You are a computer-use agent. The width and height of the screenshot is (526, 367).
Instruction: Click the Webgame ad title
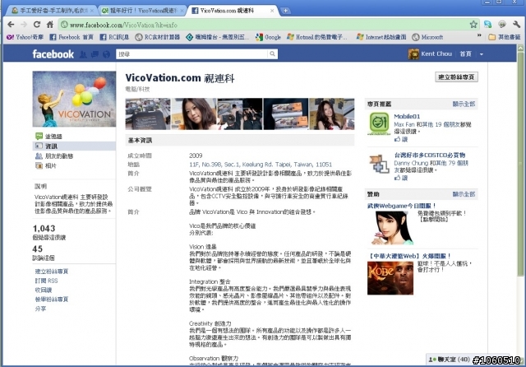click(x=402, y=206)
